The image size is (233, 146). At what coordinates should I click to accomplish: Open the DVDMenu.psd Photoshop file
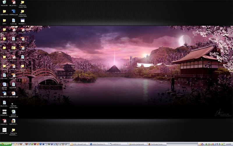click(x=13, y=11)
